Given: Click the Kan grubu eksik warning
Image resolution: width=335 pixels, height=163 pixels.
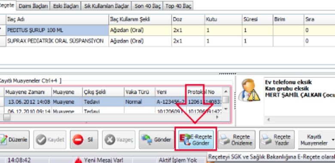Looking at the screenshot, I should 287,88.
